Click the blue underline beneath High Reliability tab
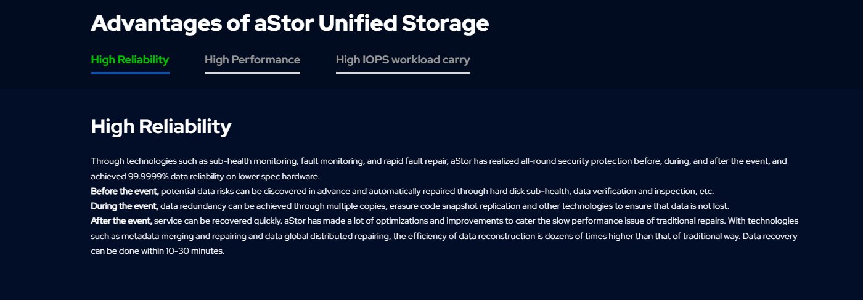 130,73
